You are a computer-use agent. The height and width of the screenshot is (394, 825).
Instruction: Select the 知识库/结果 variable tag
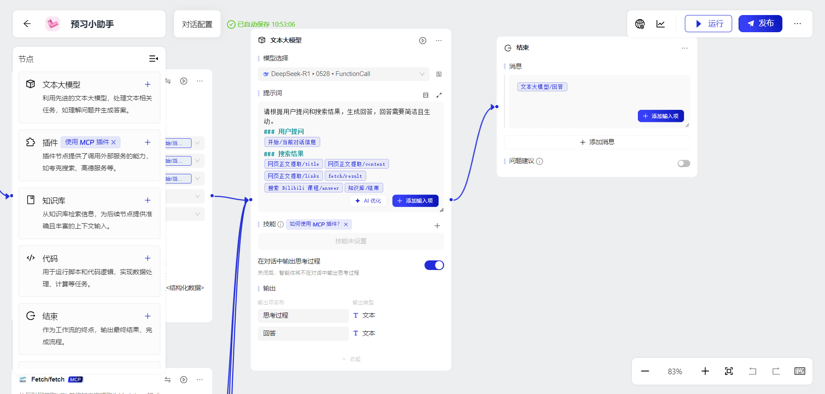tap(364, 188)
